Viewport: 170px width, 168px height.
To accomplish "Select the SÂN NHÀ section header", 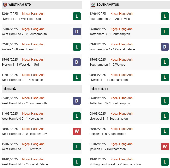I will pos(9,89).
